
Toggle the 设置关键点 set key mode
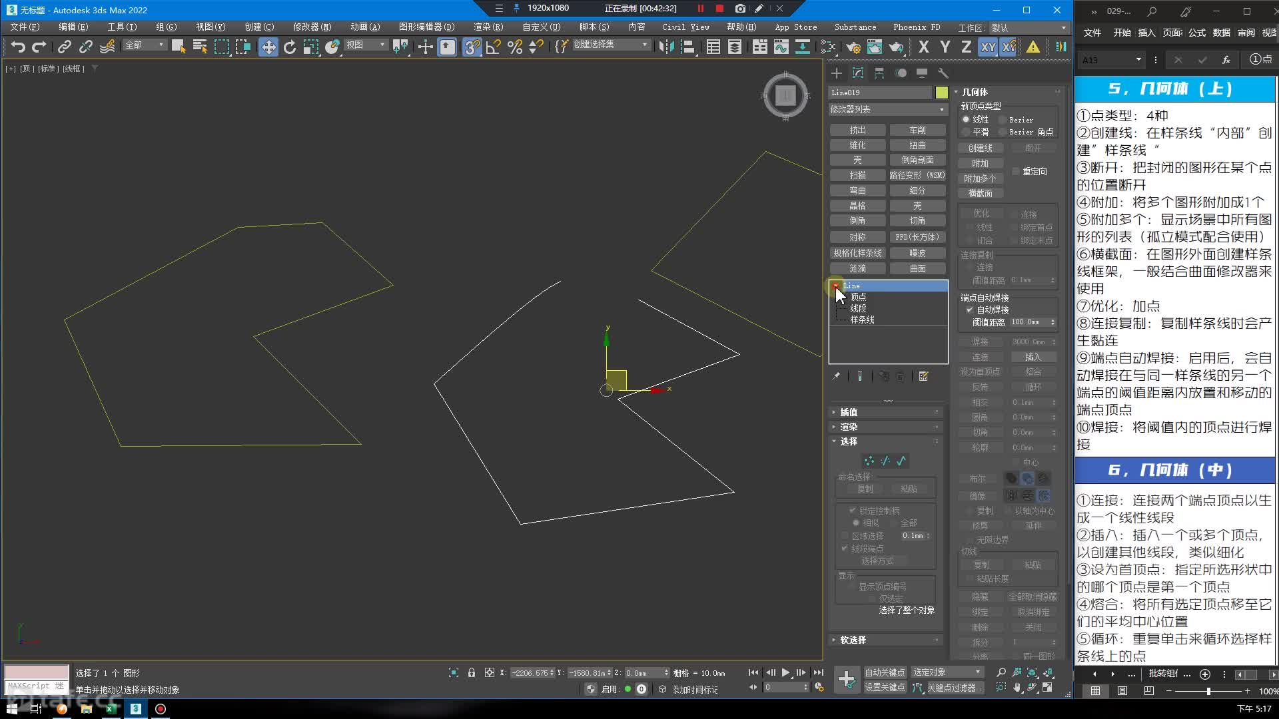click(x=885, y=687)
